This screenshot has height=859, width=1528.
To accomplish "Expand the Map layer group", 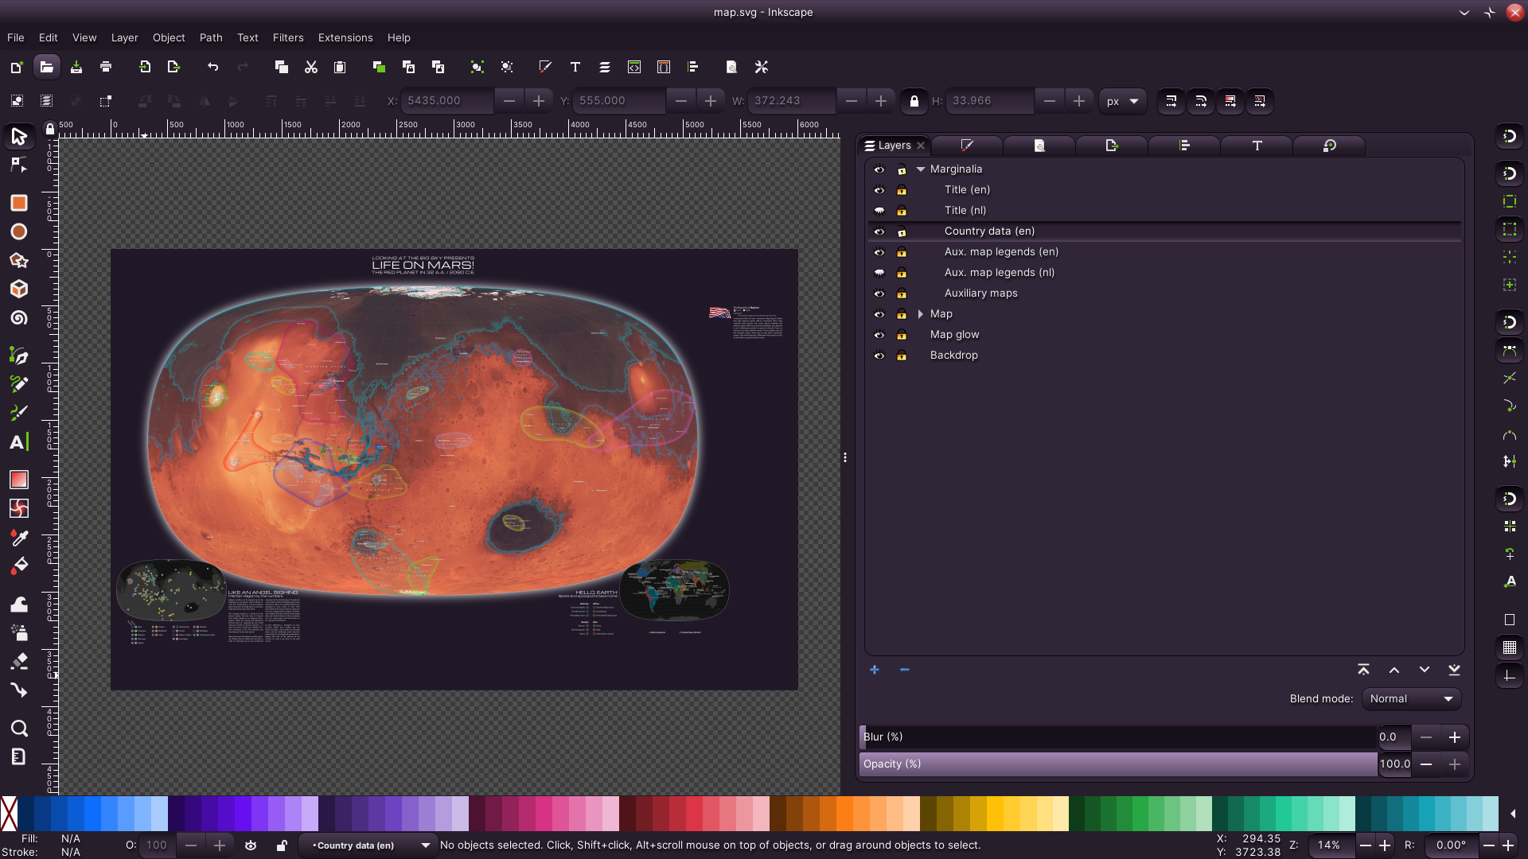I will pos(921,314).
